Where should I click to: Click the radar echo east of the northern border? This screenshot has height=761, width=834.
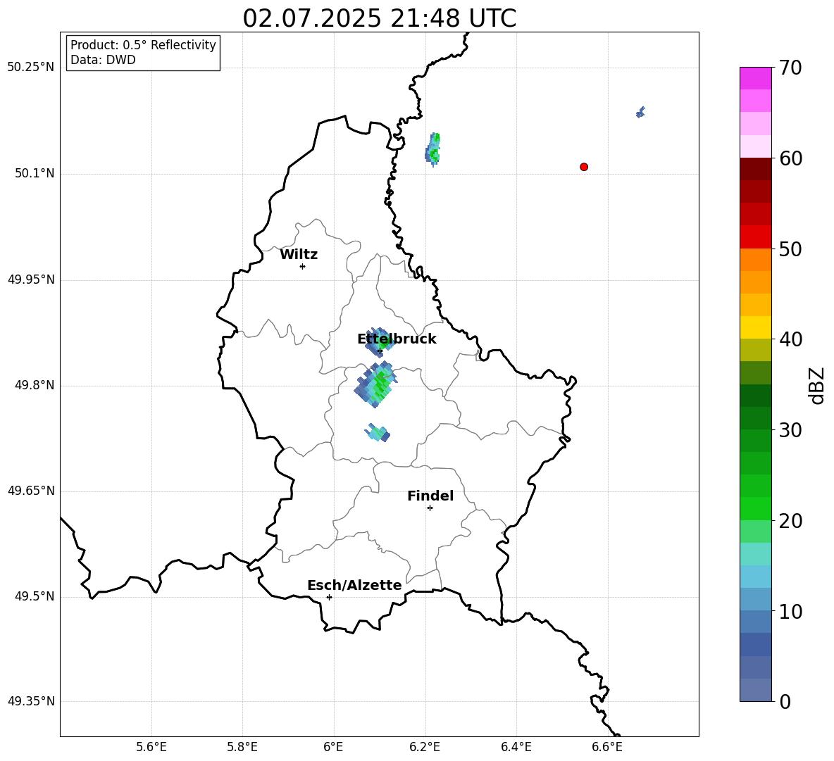click(x=433, y=149)
